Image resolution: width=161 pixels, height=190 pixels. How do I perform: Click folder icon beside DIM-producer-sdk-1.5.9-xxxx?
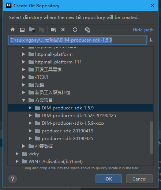38,123
